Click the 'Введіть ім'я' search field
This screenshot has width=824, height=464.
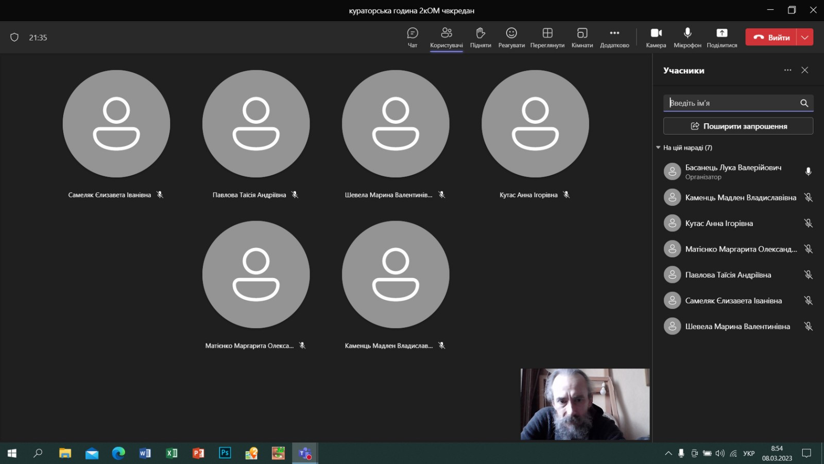[x=731, y=103]
